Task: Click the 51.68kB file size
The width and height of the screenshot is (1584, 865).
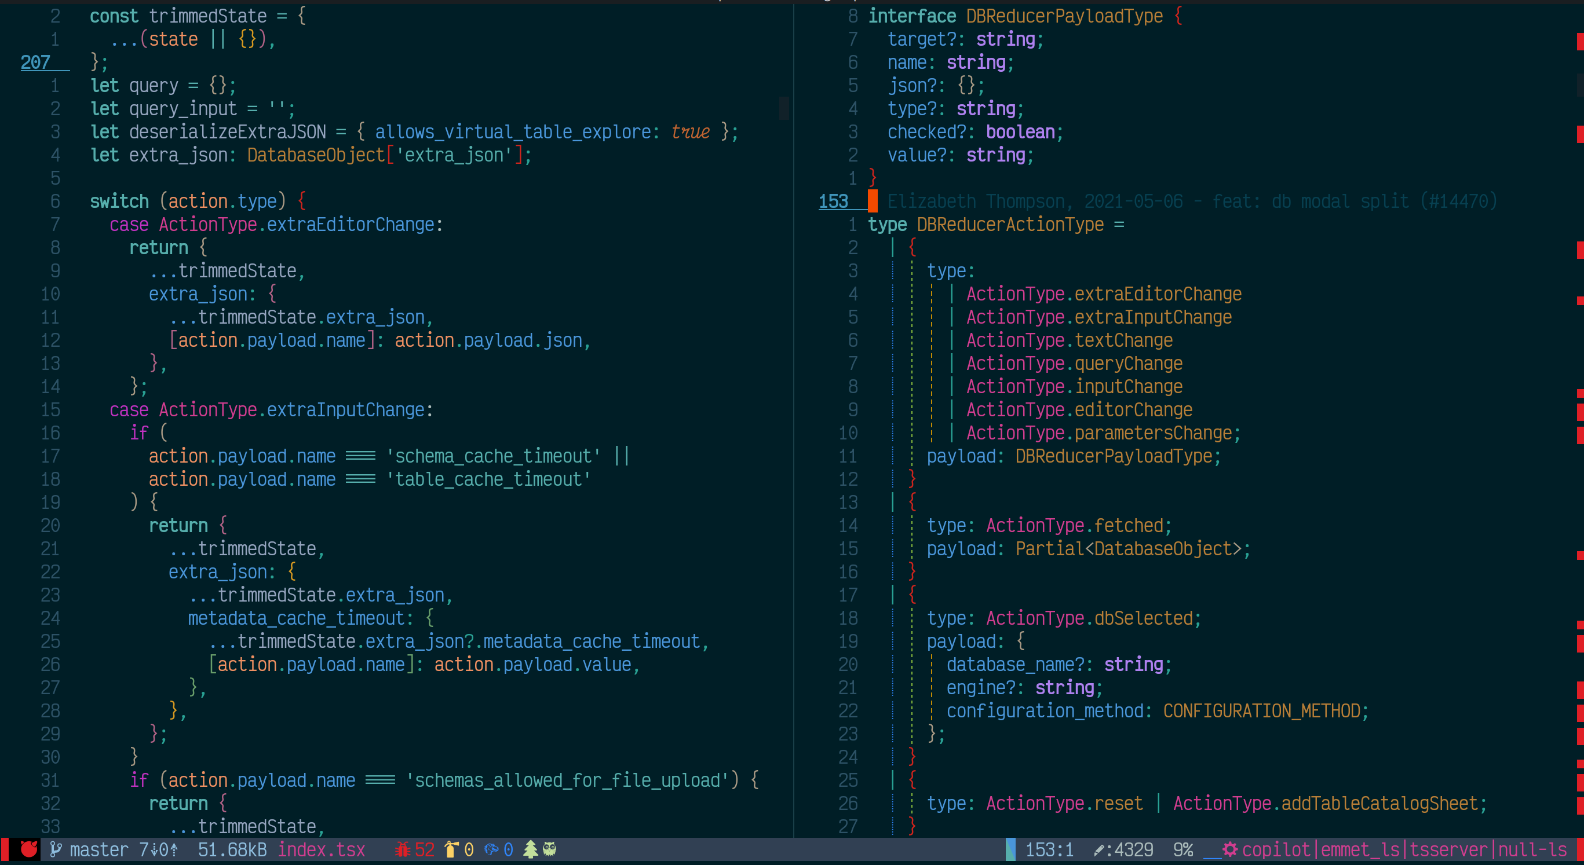Action: pyautogui.click(x=232, y=849)
